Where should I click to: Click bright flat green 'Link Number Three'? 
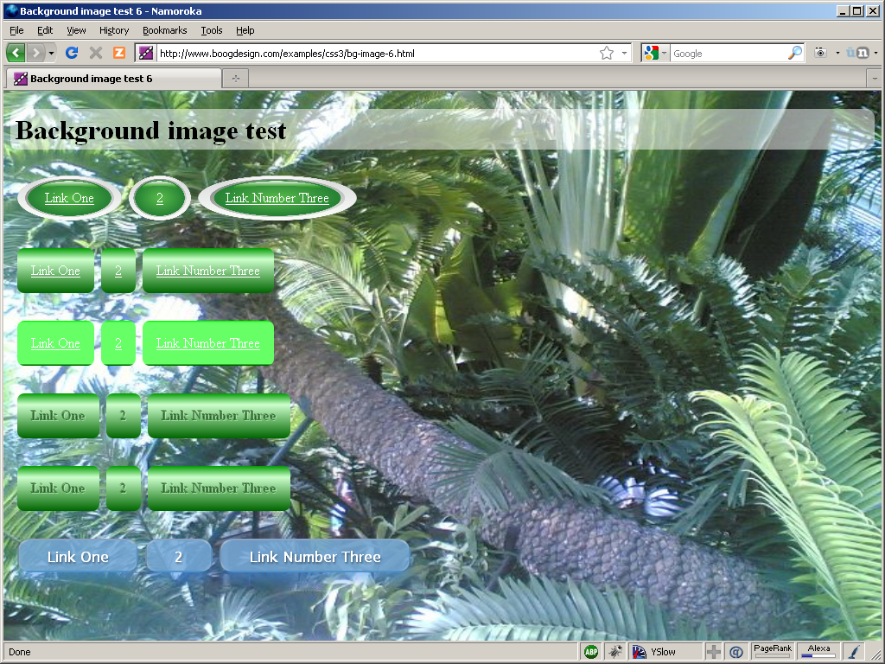click(208, 343)
